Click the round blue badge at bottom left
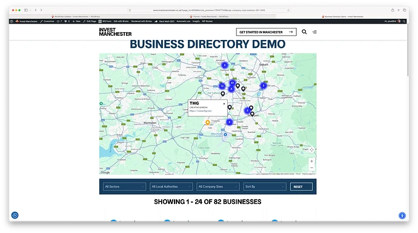 pyautogui.click(x=15, y=215)
